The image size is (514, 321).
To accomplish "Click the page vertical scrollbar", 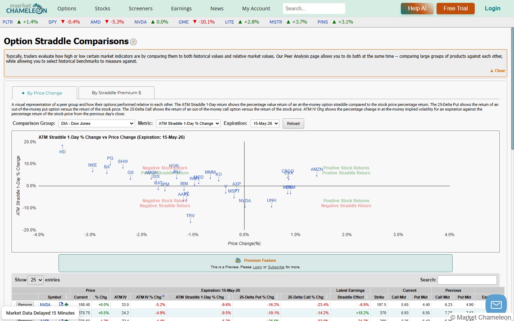I will point(512,89).
